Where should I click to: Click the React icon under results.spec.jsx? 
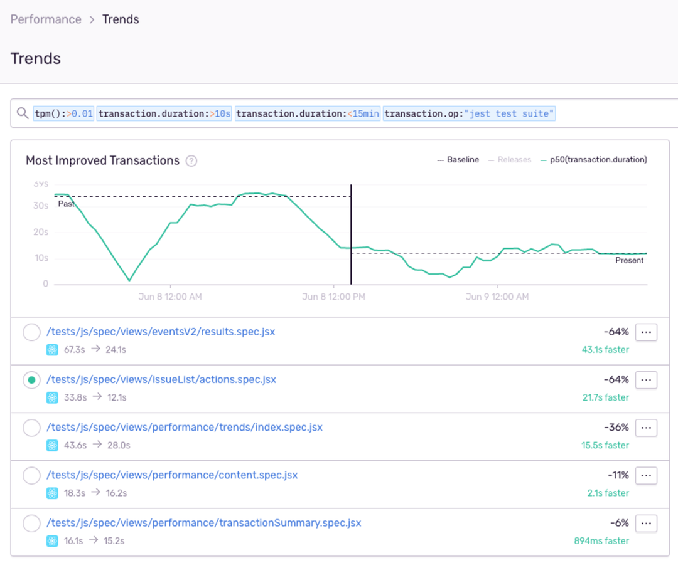pyautogui.click(x=52, y=350)
